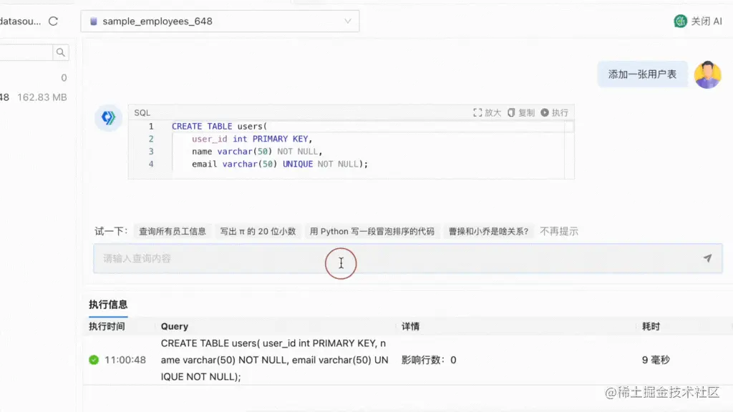Click the name varchar(50) NOT NULL line

pos(257,152)
